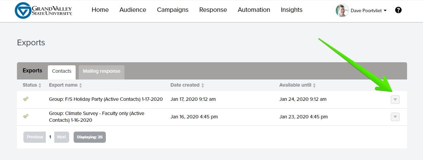Sort by Date created column arrows

(203, 85)
